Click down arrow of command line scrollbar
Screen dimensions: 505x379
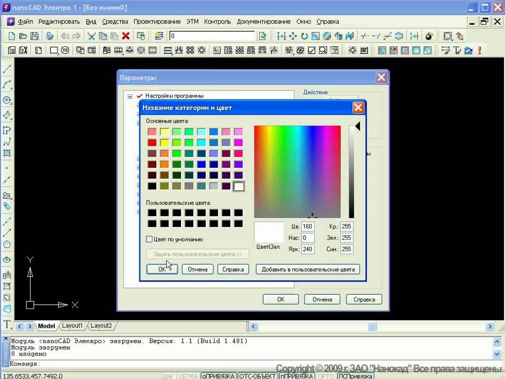497,354
